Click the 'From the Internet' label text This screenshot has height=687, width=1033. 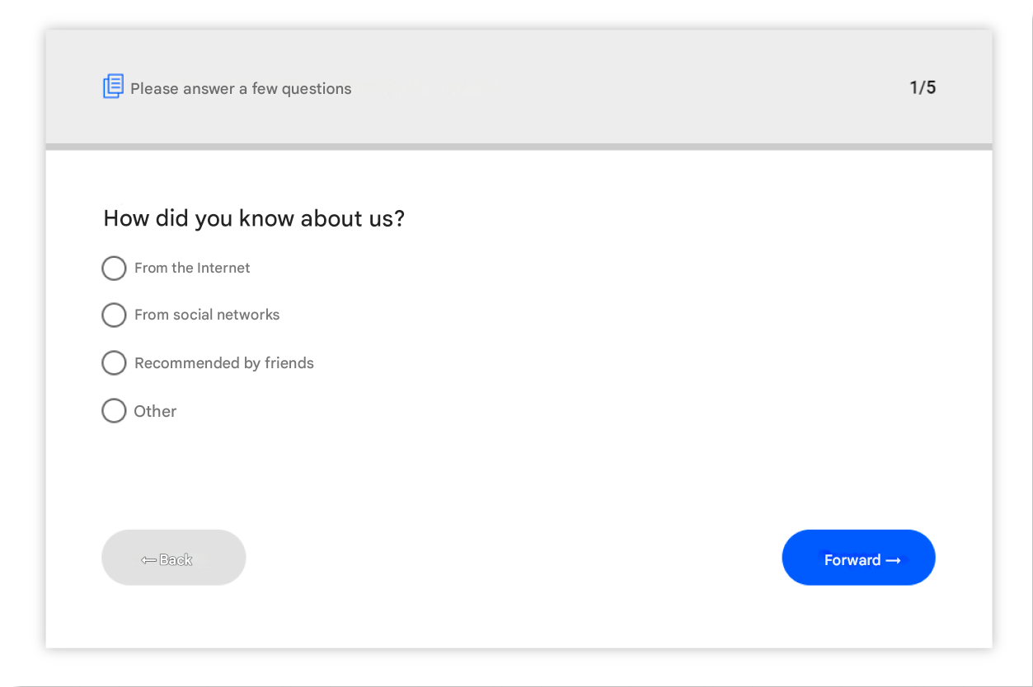(x=192, y=268)
